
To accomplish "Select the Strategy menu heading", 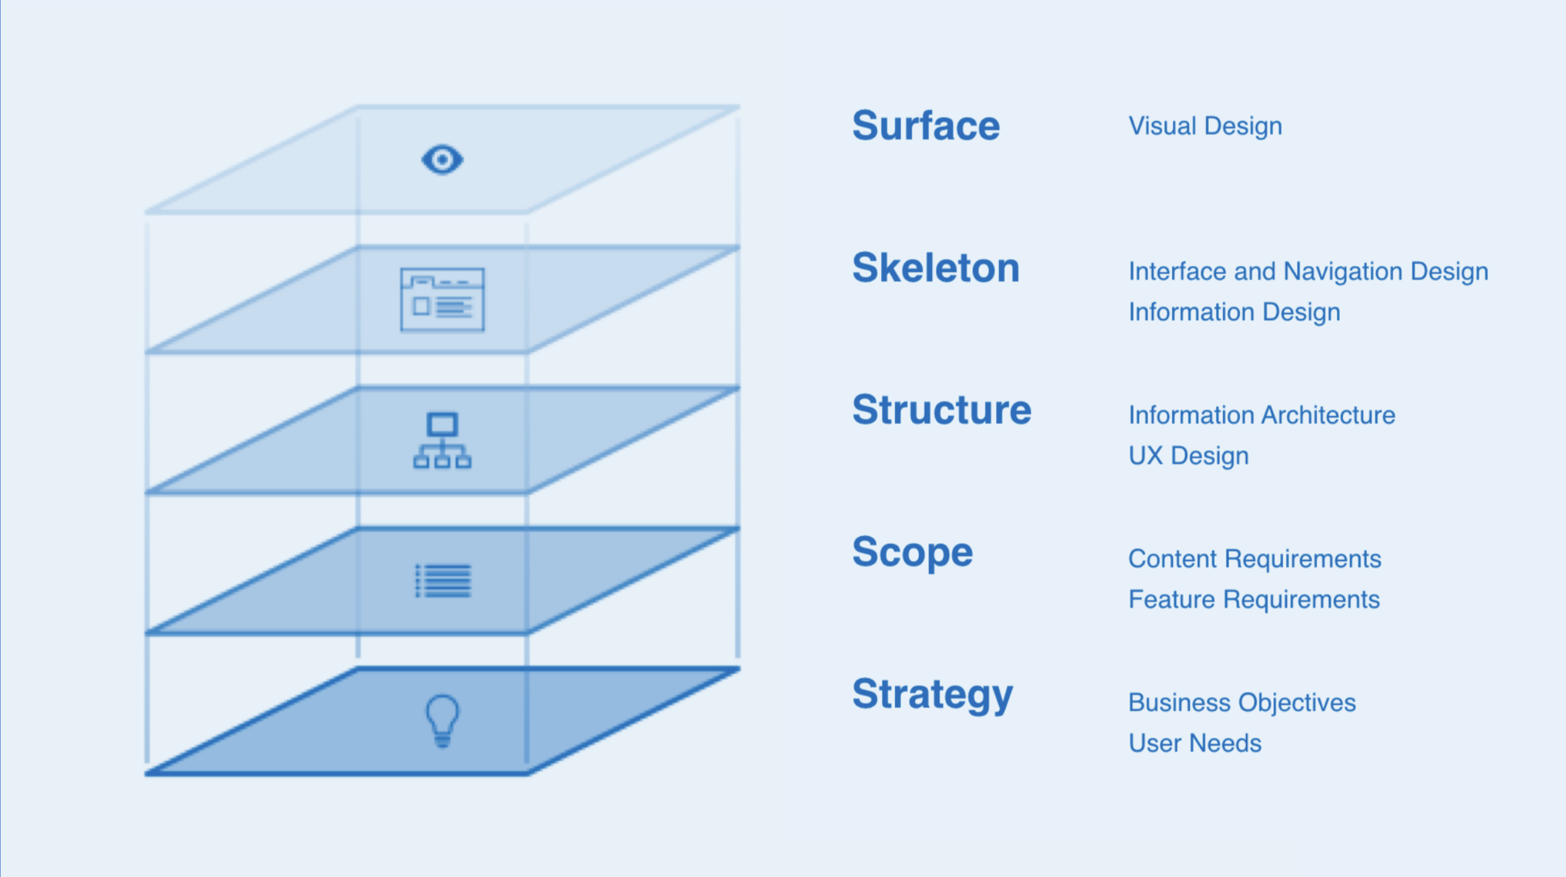I will tap(926, 694).
